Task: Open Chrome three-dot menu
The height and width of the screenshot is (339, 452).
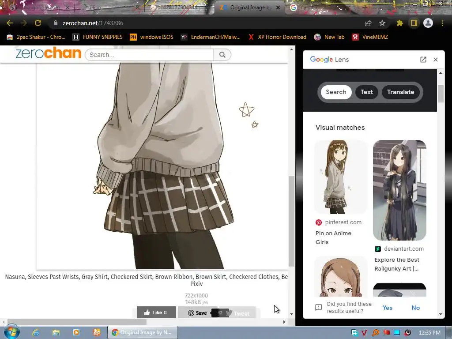Action: [442, 23]
